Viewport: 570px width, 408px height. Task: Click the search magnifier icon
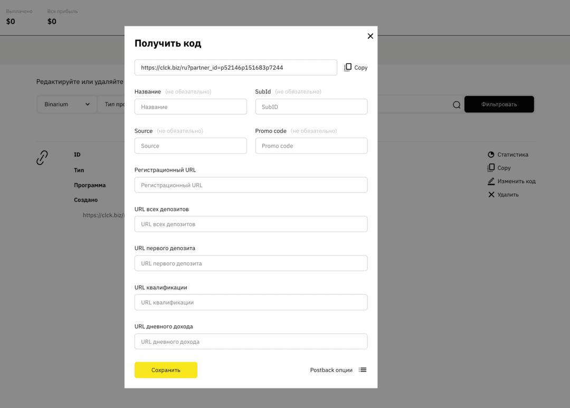(x=457, y=105)
